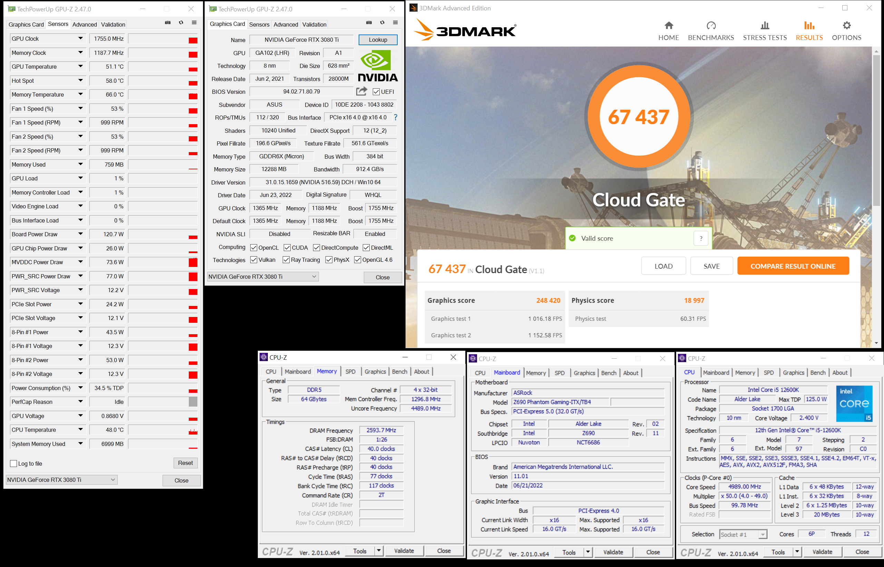Toggle the CUDA checkbox
Viewport: 884px width, 567px height.
click(287, 248)
